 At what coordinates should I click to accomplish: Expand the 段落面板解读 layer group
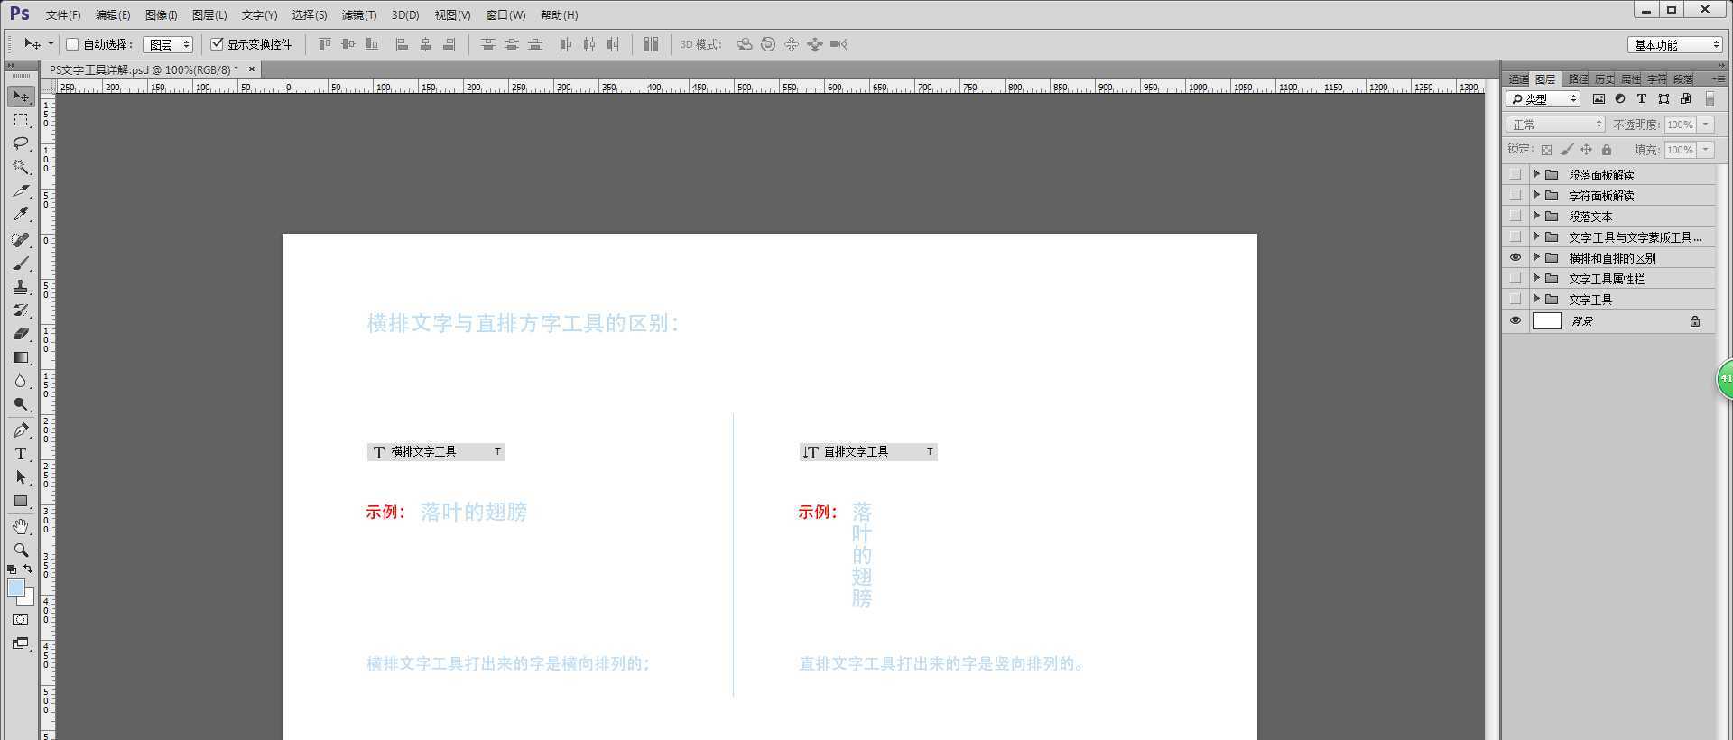click(x=1536, y=174)
